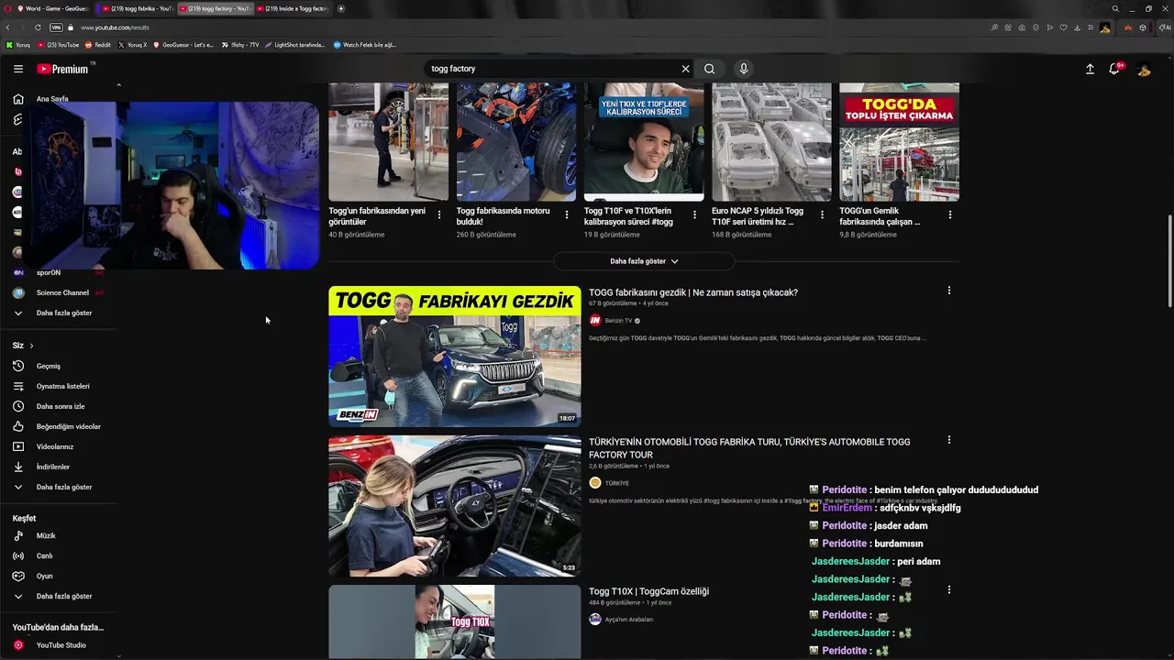Expand shorts with Daha fazla göster button
The image size is (1174, 660).
pos(644,261)
